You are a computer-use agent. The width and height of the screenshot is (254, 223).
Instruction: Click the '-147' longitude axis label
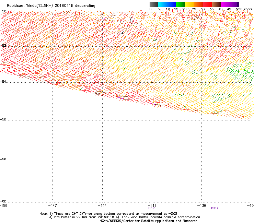coord(53,206)
